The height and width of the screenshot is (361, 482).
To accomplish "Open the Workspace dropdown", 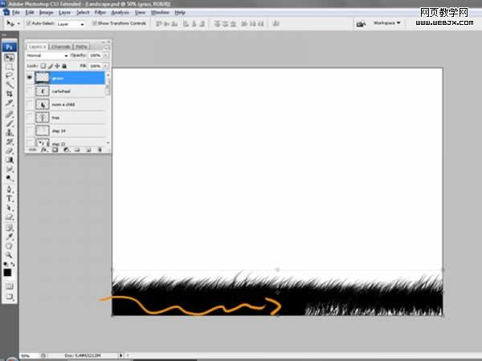I will click(386, 23).
